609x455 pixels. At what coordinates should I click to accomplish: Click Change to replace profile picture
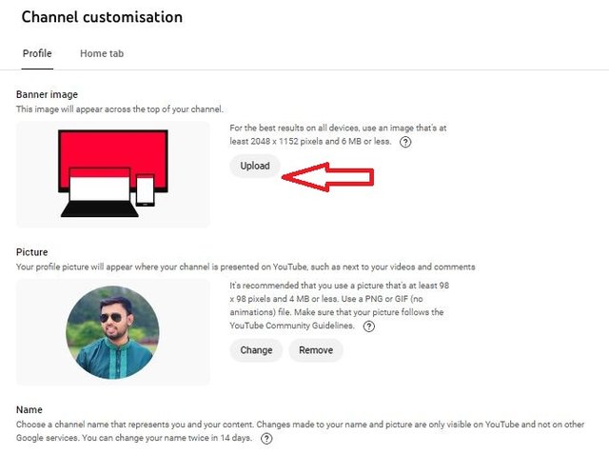click(x=256, y=350)
